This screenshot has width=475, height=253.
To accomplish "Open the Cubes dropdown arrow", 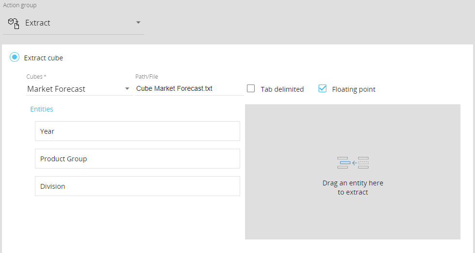I will pos(127,89).
